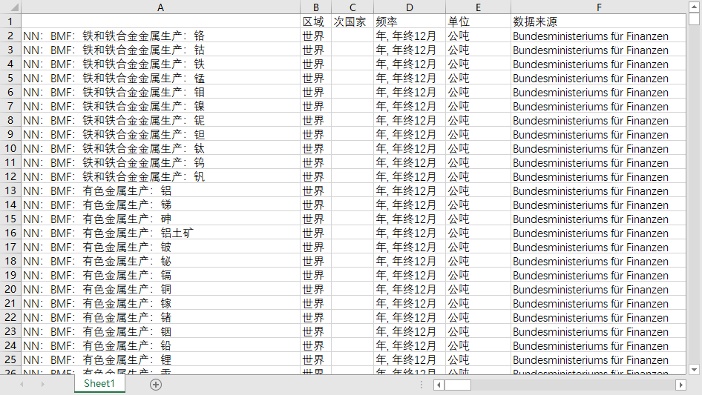This screenshot has height=395, width=702.
Task: Select cell with 铁和铁合金金属生产: 钽
Action: pyautogui.click(x=161, y=134)
